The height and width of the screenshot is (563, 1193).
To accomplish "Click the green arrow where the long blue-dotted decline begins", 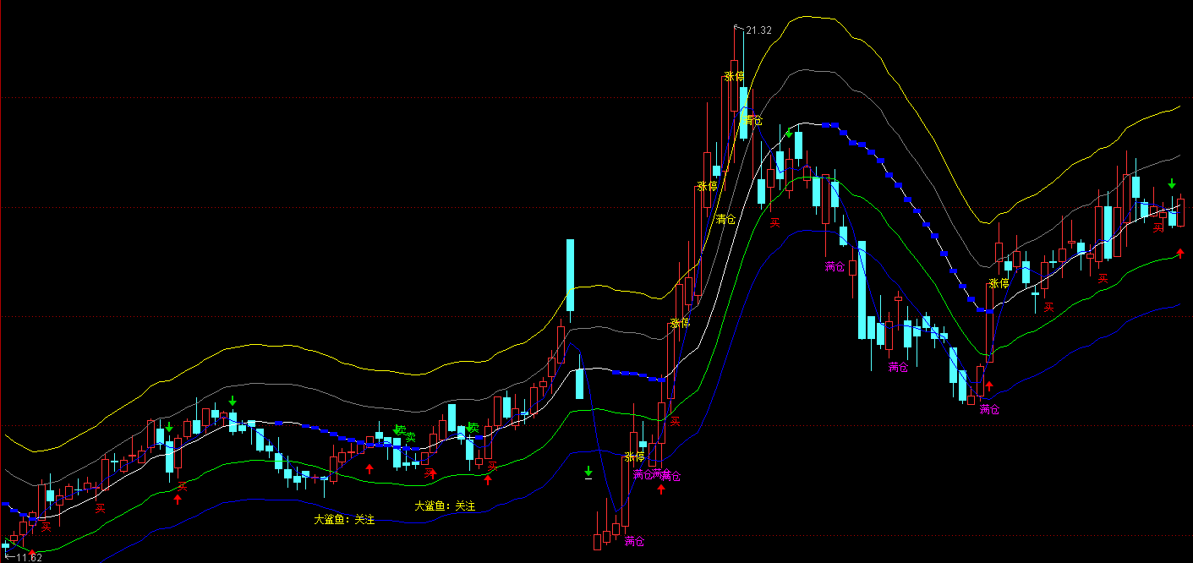I will [789, 133].
